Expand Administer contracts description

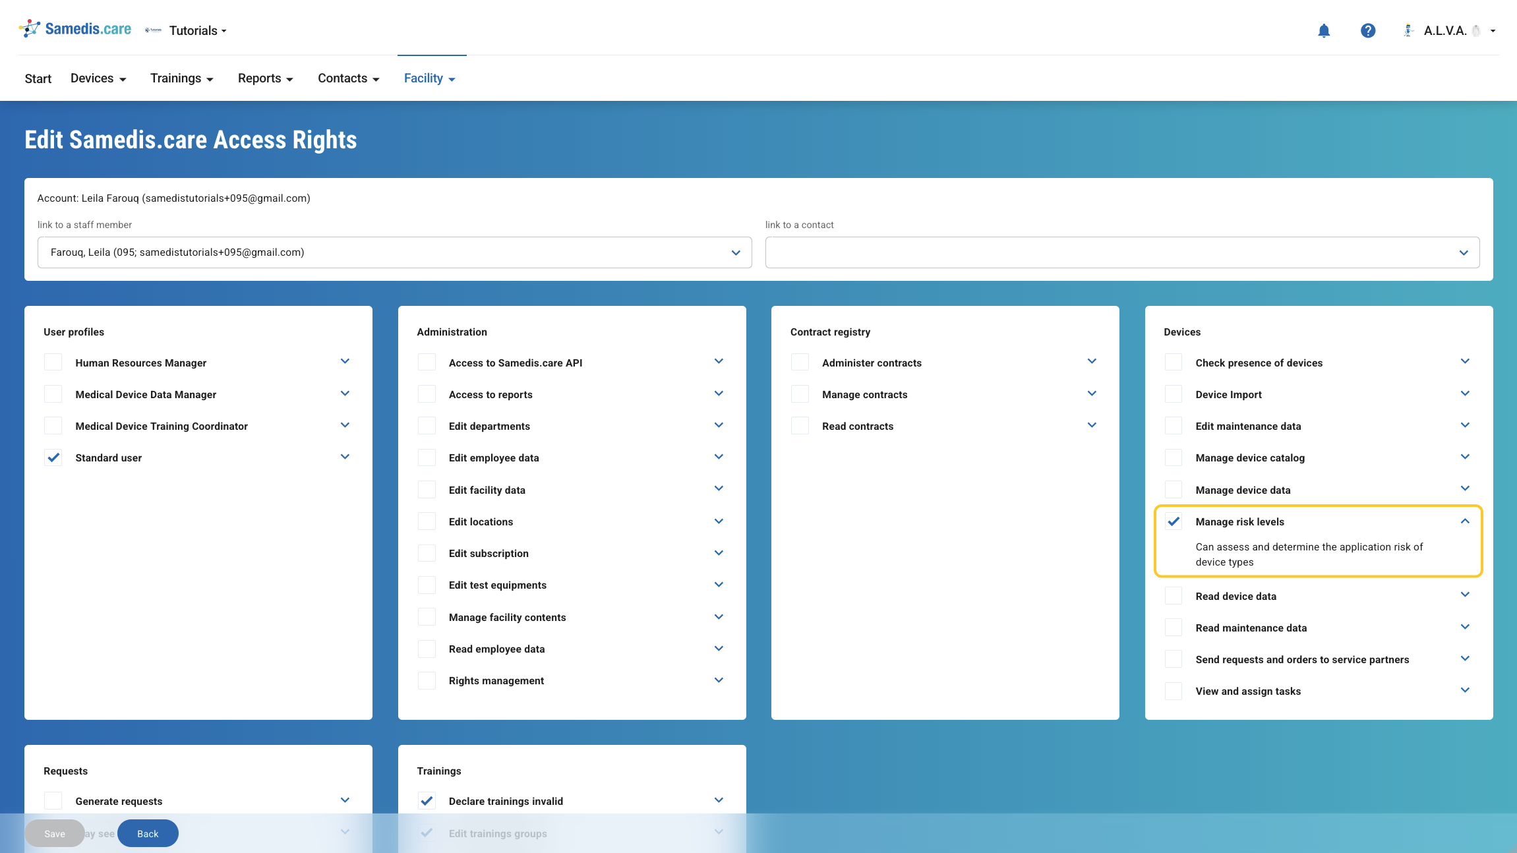[1092, 361]
